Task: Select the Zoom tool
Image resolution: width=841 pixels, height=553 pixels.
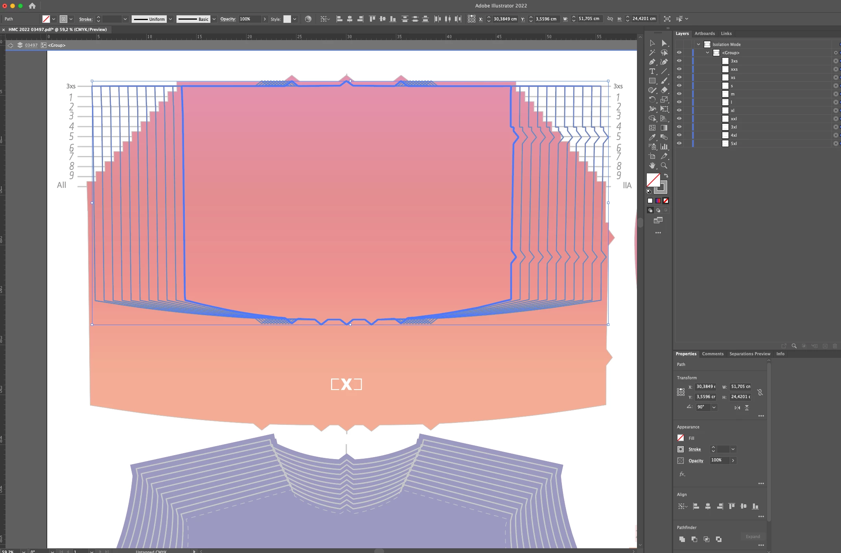Action: click(x=664, y=165)
